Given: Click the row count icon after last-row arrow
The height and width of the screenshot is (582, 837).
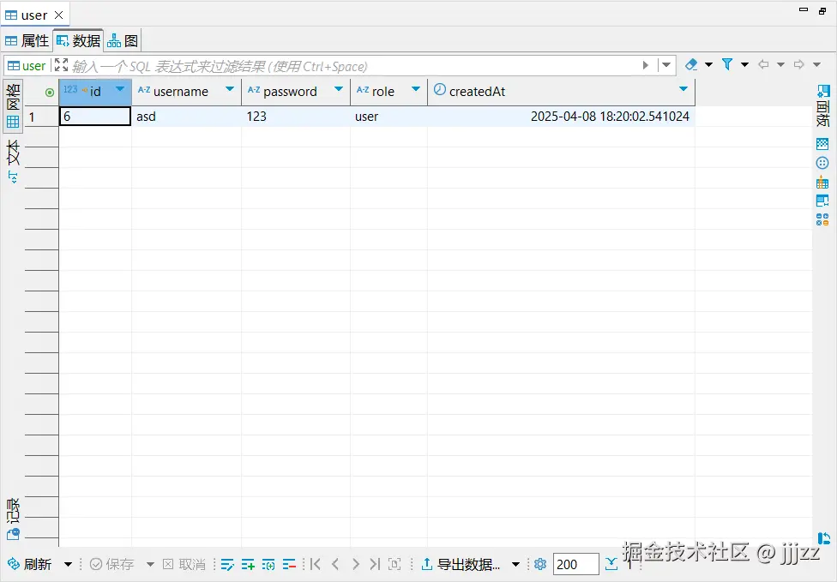Looking at the screenshot, I should pyautogui.click(x=394, y=564).
